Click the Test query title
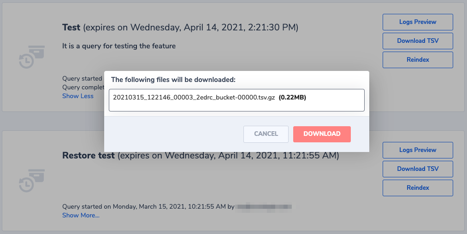Viewport: 467px width, 234px height. [x=71, y=27]
